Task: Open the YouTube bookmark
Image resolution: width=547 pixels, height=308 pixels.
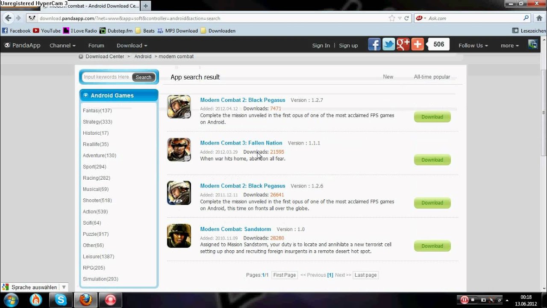Action: coord(47,31)
